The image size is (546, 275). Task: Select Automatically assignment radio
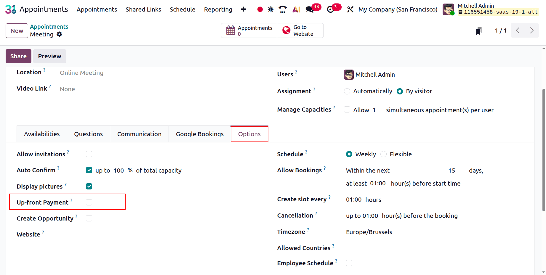point(347,91)
